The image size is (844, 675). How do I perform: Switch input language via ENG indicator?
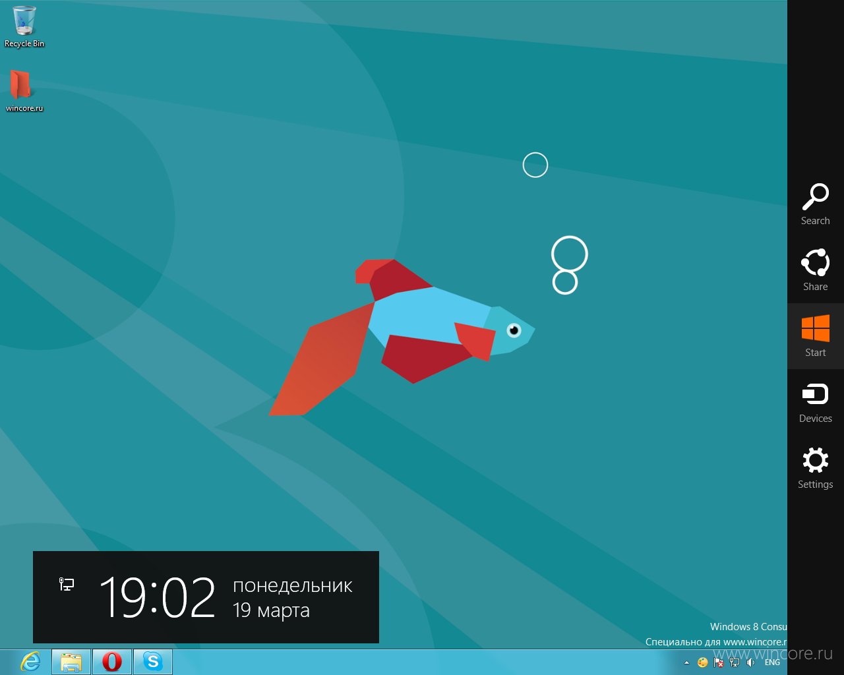click(x=772, y=662)
